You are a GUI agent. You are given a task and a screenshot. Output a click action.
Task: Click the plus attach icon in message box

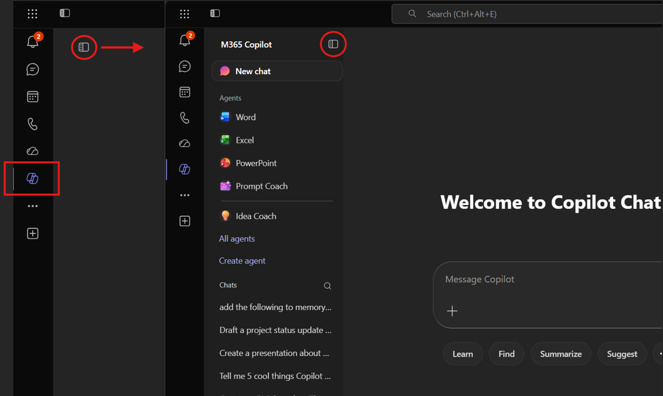(x=452, y=311)
